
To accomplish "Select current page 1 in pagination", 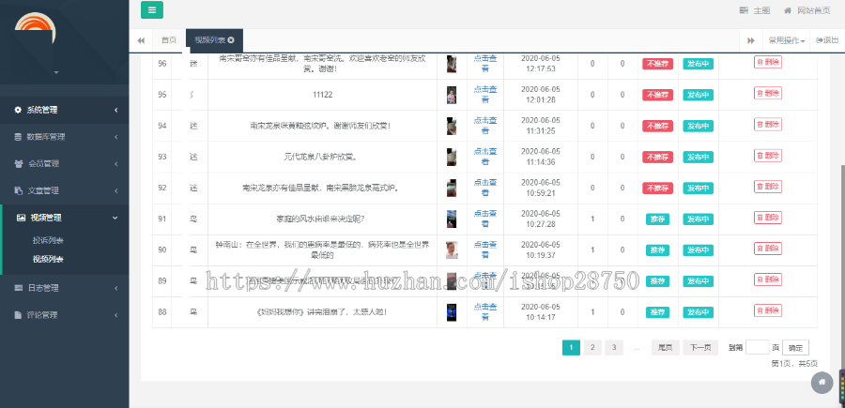I will [x=571, y=348].
